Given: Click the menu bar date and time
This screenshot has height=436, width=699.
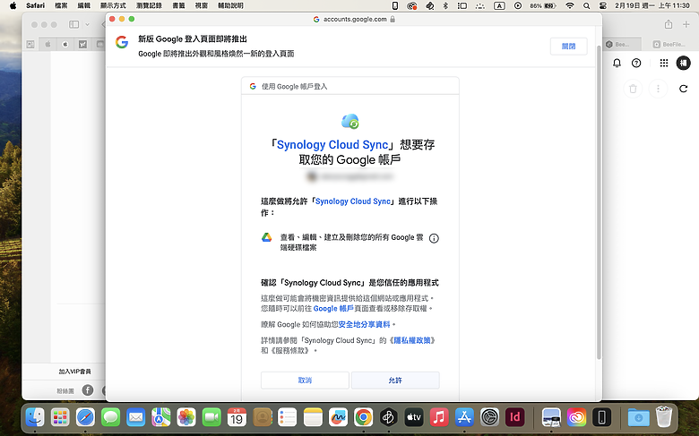Looking at the screenshot, I should [652, 5].
